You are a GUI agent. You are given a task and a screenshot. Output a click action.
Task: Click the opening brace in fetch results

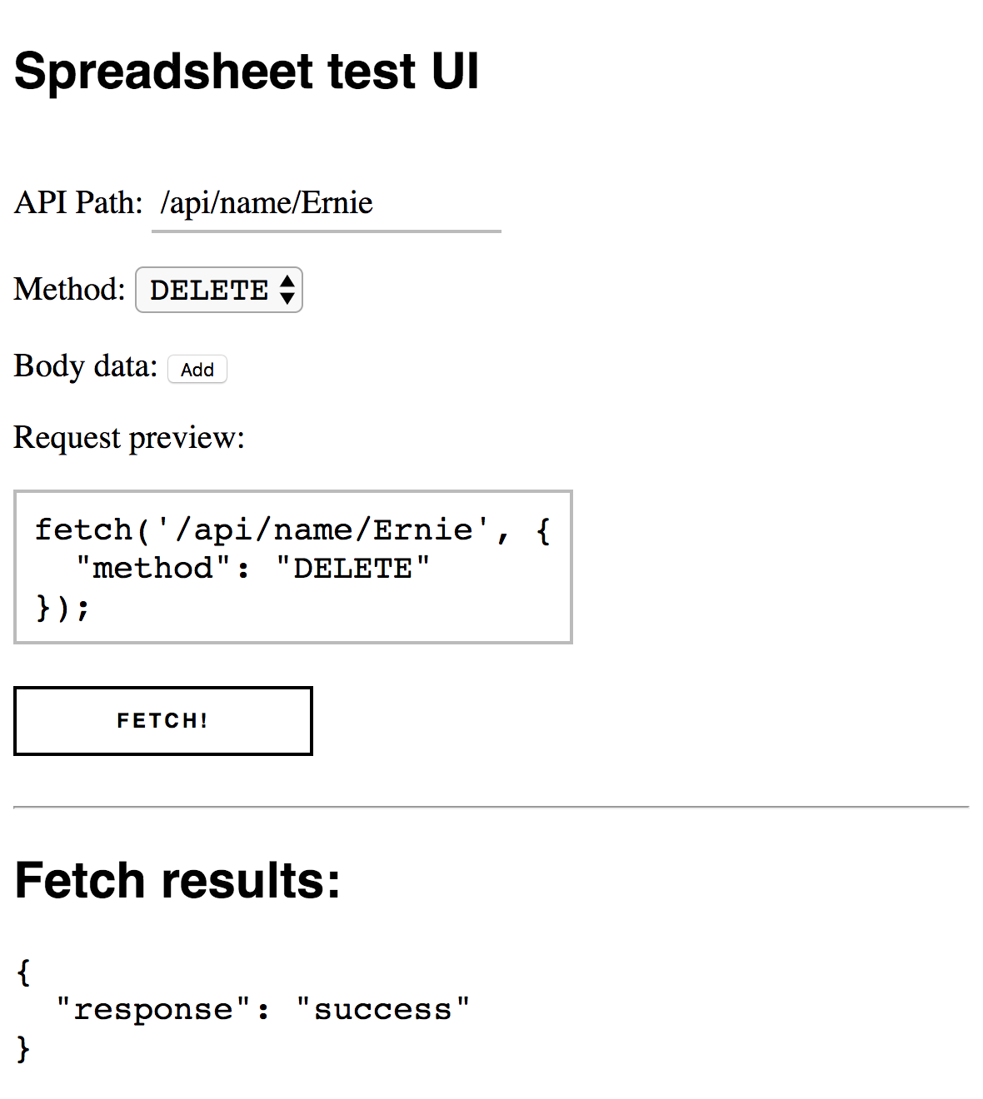click(x=23, y=971)
